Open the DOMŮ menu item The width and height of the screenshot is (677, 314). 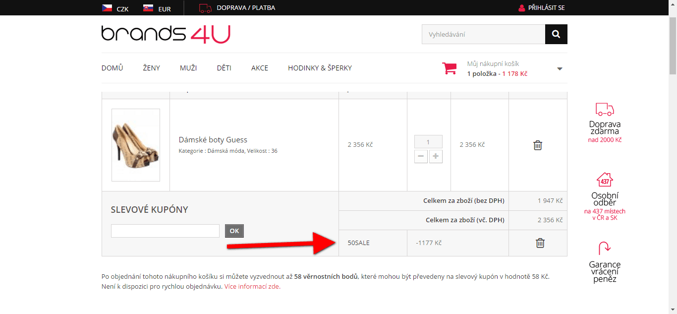[113, 68]
